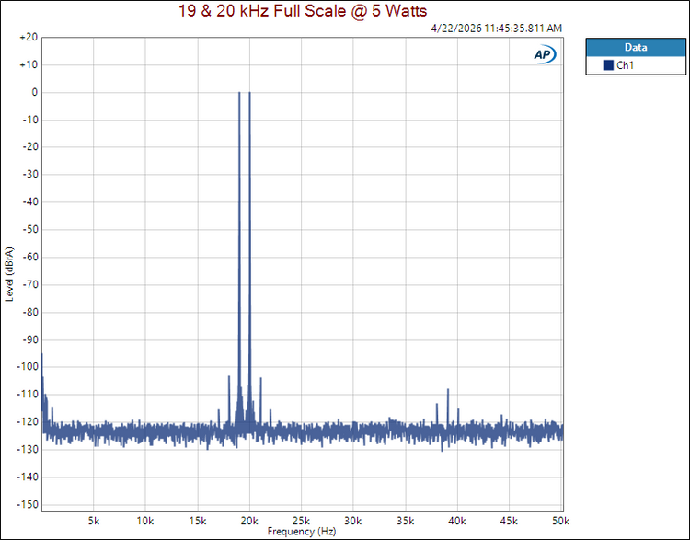Click the 0 dB y-axis label
Viewport: 690px width, 540px height.
pyautogui.click(x=35, y=92)
